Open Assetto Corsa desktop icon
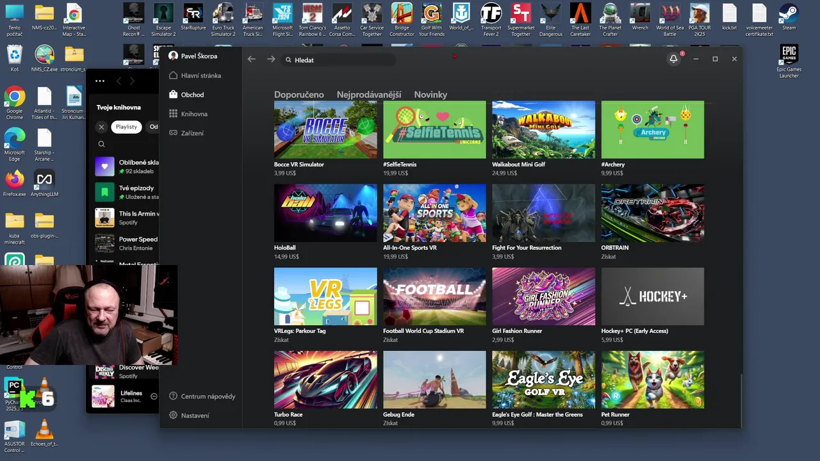 [342, 19]
